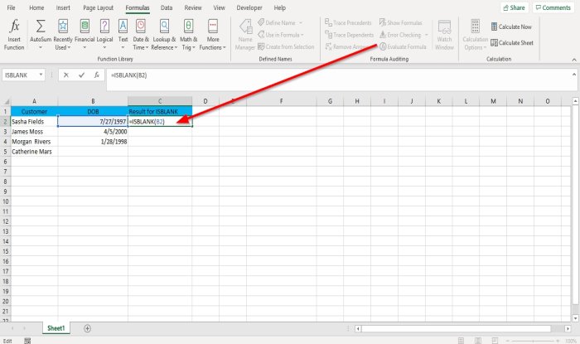580x344 pixels.
Task: Click Calculate Sheet
Action: 512,42
